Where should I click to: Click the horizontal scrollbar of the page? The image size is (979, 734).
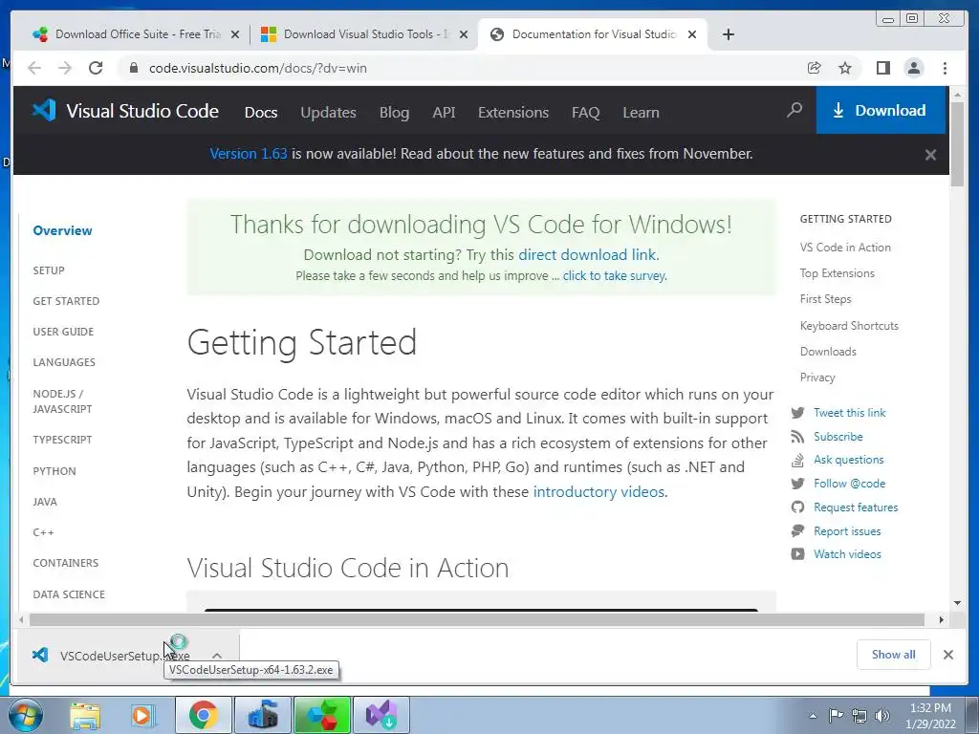pyautogui.click(x=476, y=619)
